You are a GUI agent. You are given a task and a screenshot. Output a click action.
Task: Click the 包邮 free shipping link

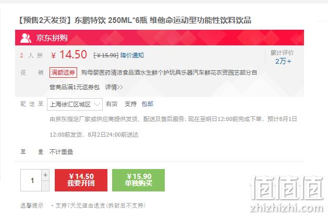click(148, 104)
